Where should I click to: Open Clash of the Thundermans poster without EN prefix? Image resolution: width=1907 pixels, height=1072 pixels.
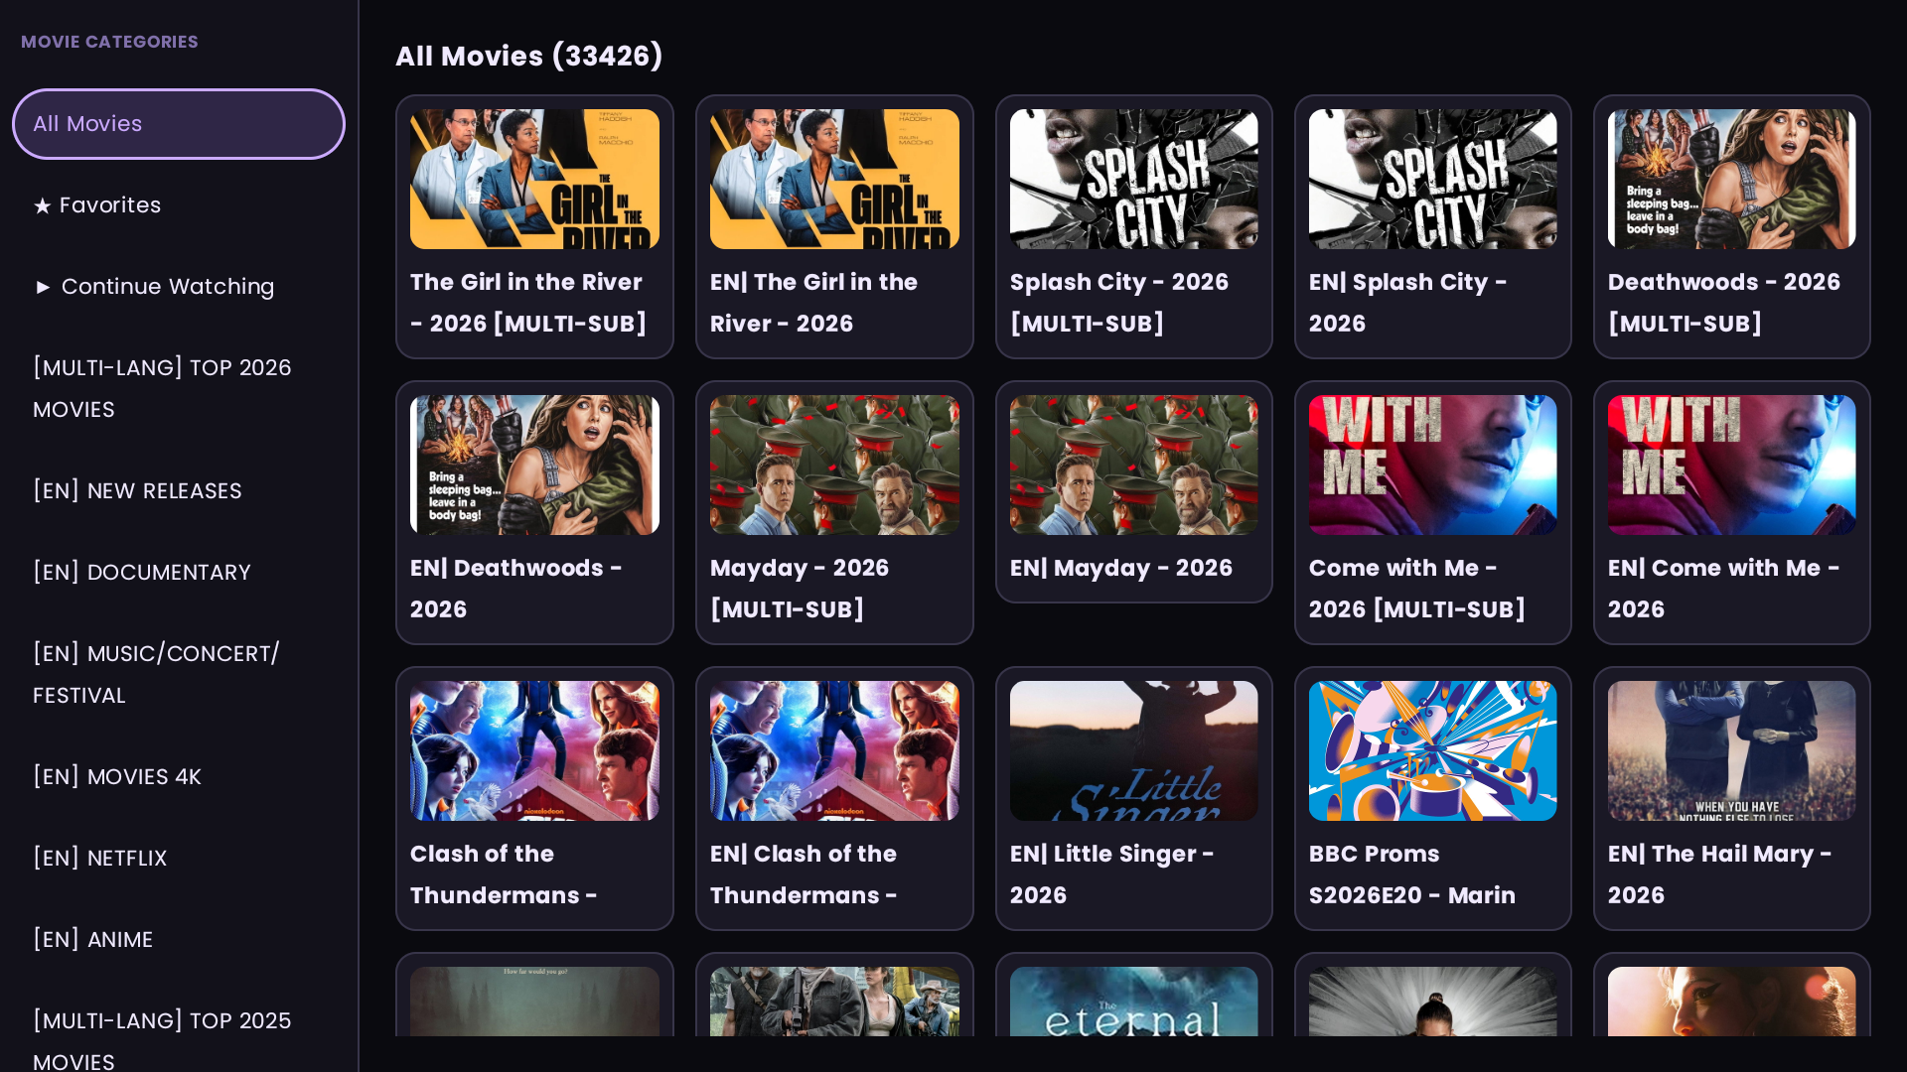click(x=534, y=750)
